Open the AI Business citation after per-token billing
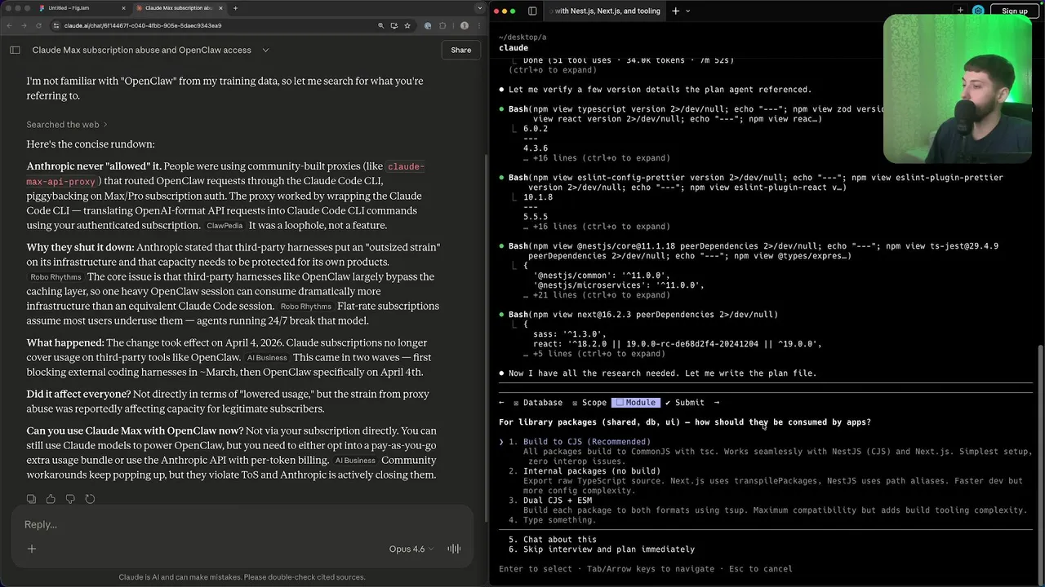This screenshot has height=587, width=1045. (355, 461)
